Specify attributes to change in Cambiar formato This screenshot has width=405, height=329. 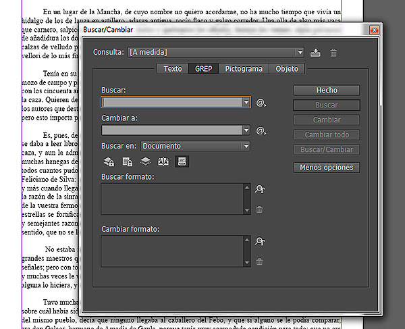pyautogui.click(x=260, y=241)
